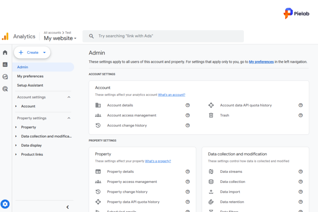The width and height of the screenshot is (318, 212).
Task: Open the My website property selector dropdown
Action: click(60, 38)
